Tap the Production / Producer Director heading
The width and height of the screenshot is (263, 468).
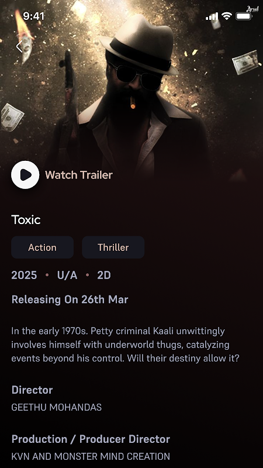91,439
